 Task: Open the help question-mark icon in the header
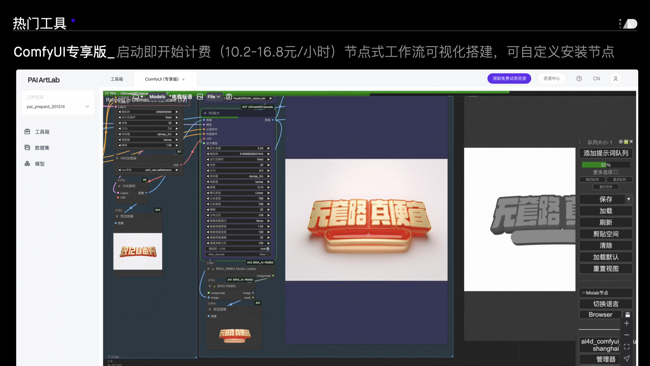click(x=579, y=79)
